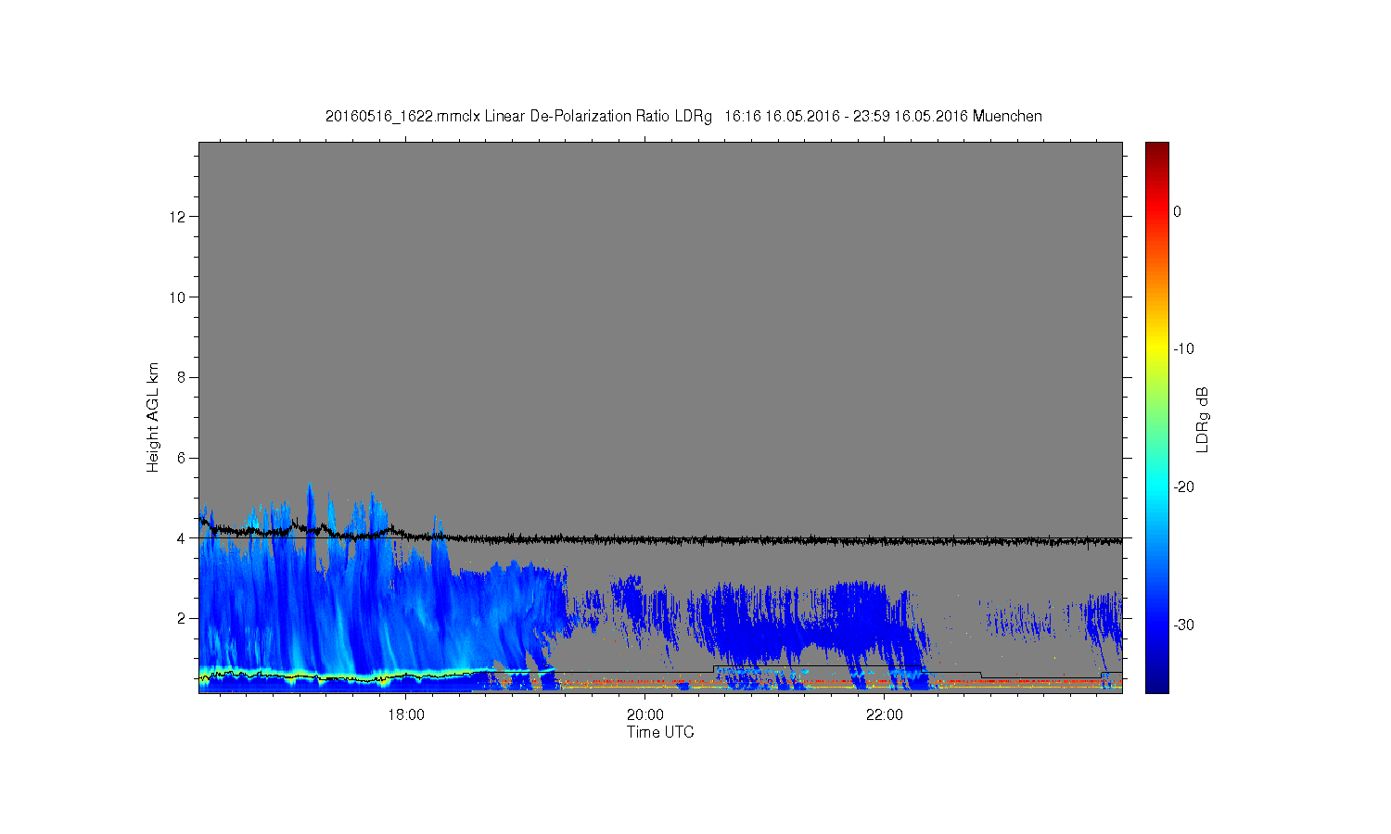Click the height tick label 2
This screenshot has width=1391, height=834.
click(182, 618)
